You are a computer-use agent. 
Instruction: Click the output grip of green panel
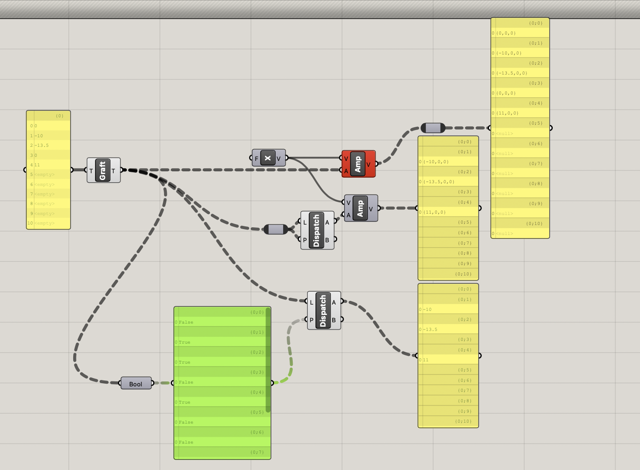click(x=272, y=383)
